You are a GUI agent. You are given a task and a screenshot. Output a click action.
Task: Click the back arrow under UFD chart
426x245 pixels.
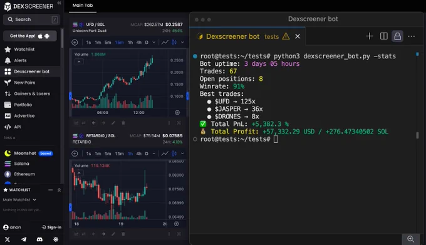(x=93, y=123)
